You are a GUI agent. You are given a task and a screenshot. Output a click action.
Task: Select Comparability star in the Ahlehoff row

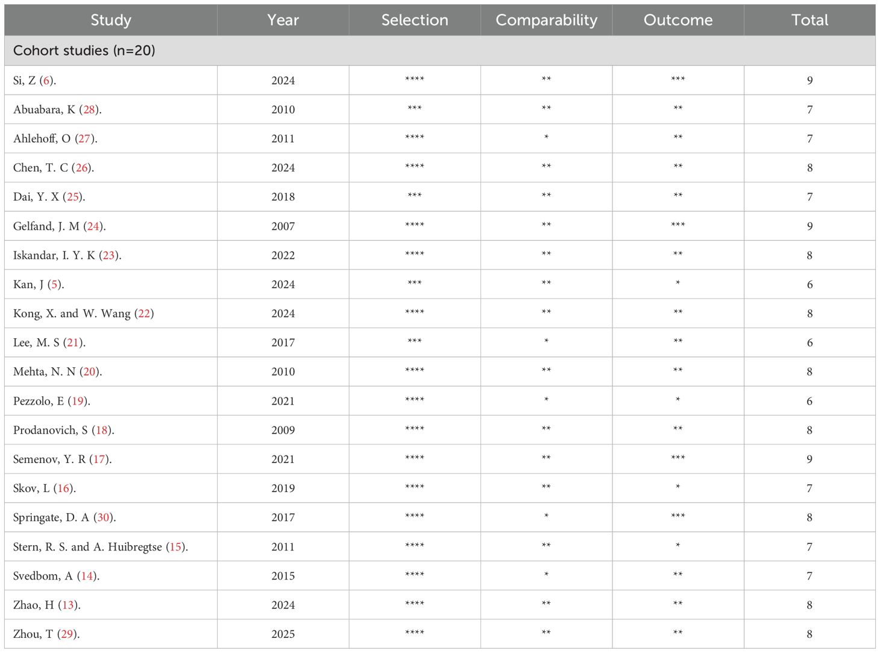[x=547, y=137]
